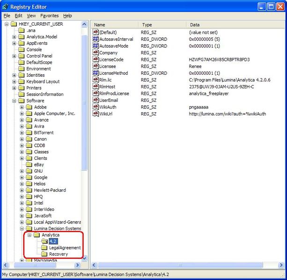Click the data value HZWFG7AM26V85CRBPTR8PD3

coord(219,59)
